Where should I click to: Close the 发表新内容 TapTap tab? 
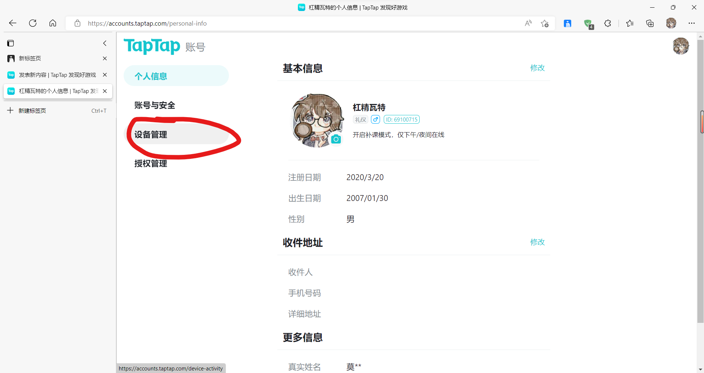click(x=105, y=75)
